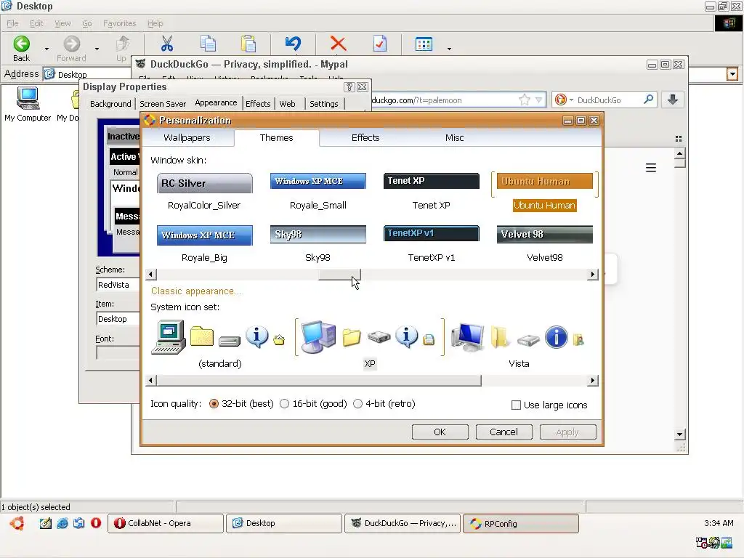Choose the Ubuntu Human window skin
Screen dimensions: 744x558
[x=544, y=192]
